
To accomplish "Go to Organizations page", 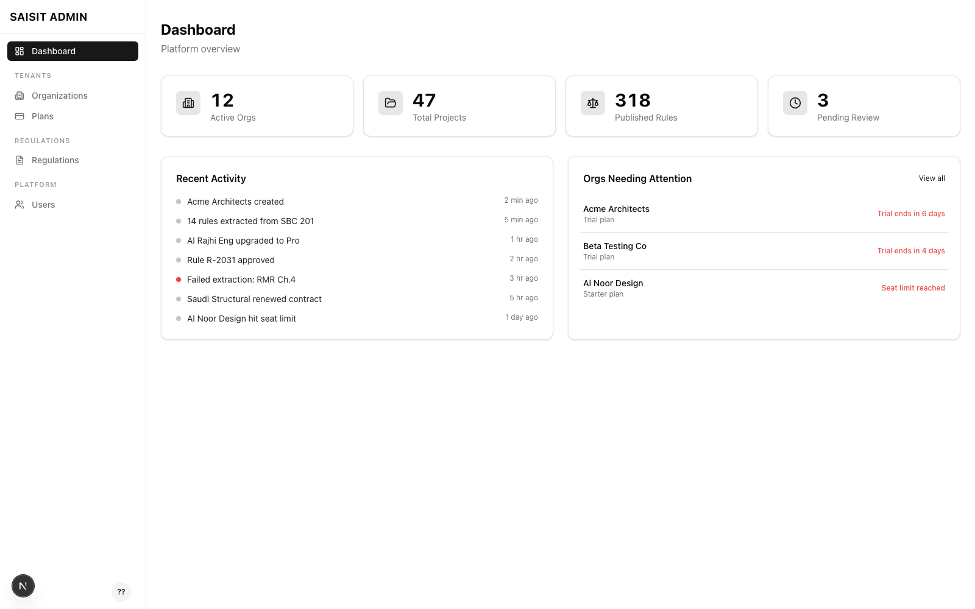I will pos(73,96).
